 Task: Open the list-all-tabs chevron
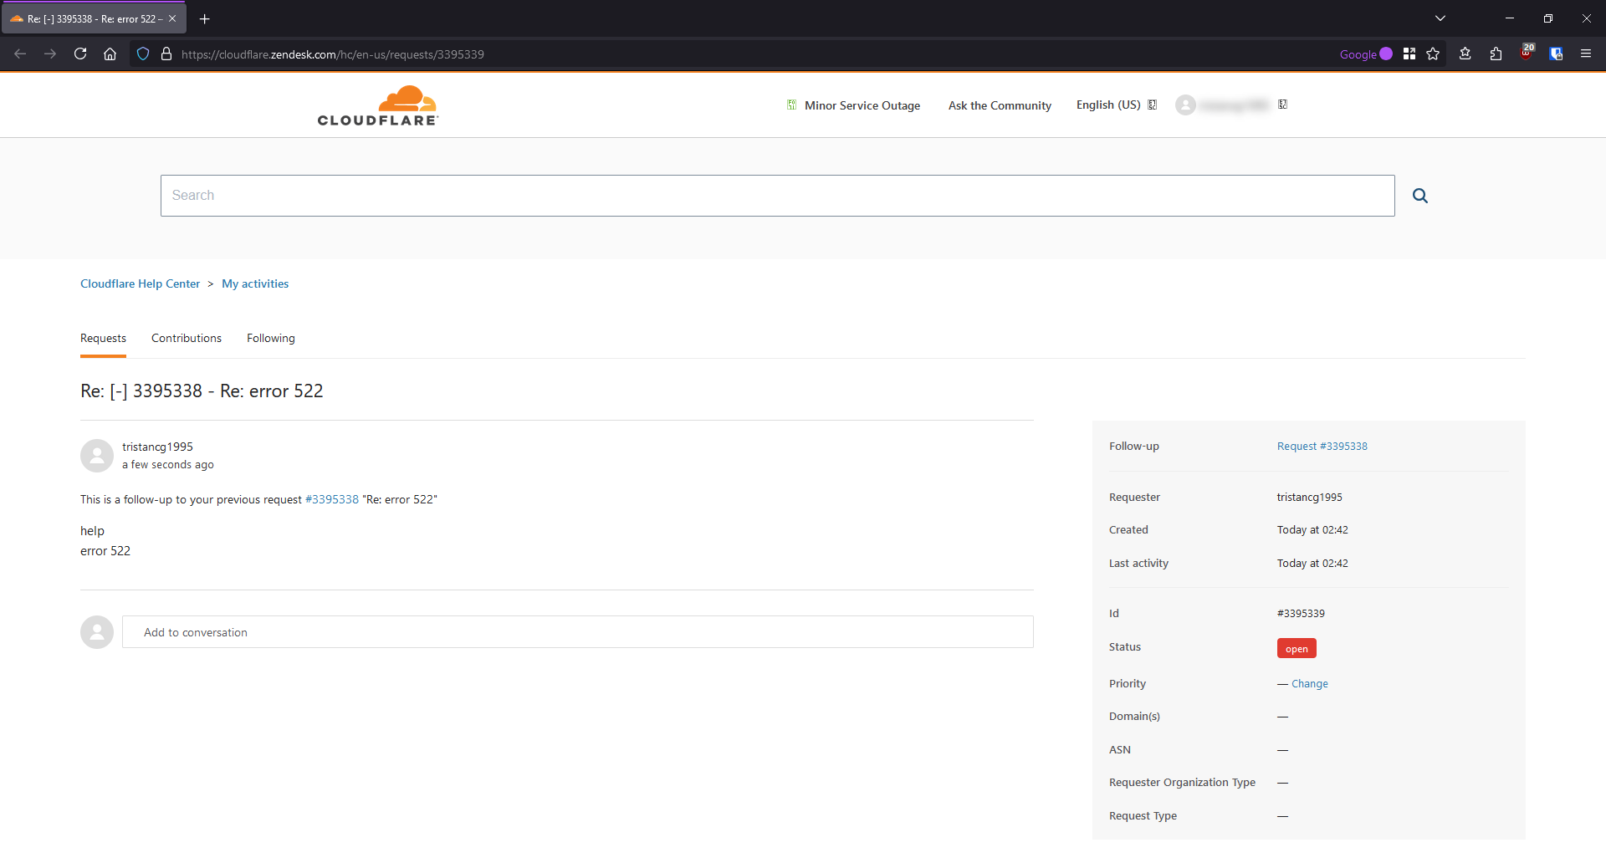1441,17
